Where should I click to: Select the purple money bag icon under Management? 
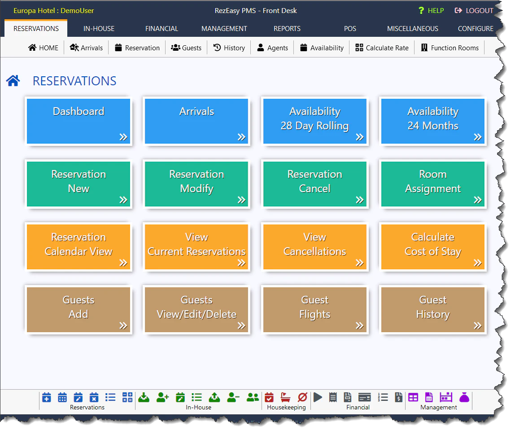point(464,397)
